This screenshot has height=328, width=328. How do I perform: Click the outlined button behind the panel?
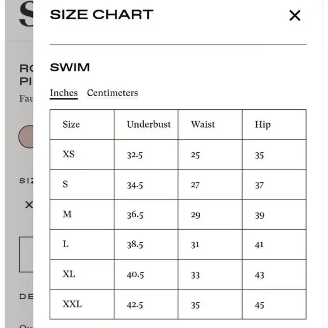(26, 254)
